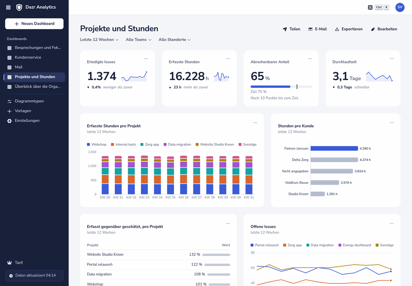This screenshot has height=286, width=412.
Task: Open options of Stunden pro Kunde card
Action: tap(391, 123)
